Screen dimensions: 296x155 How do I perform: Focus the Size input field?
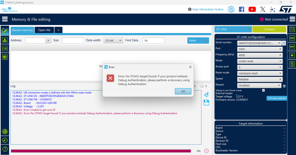tap(73, 40)
